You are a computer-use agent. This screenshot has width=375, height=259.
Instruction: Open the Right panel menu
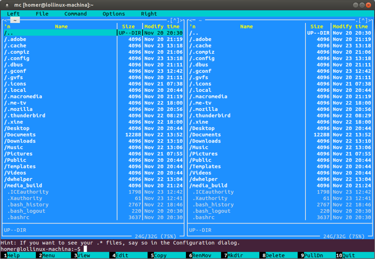pos(149,14)
